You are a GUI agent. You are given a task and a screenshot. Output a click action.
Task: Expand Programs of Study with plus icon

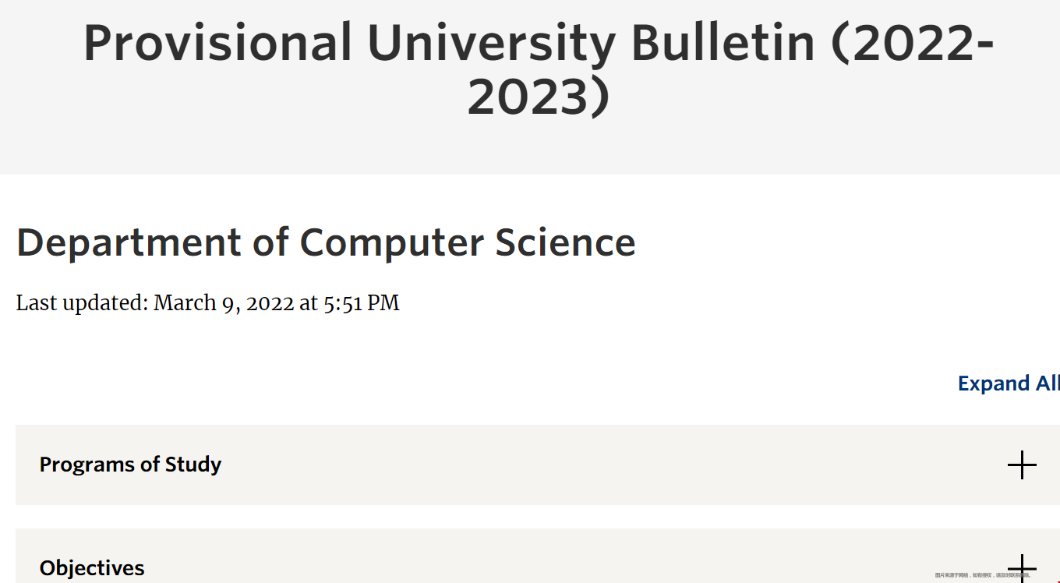coord(1022,465)
